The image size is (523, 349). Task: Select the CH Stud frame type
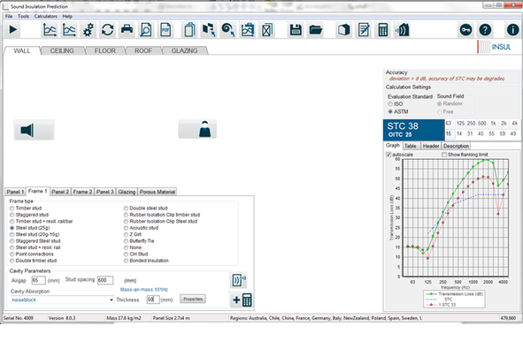(x=126, y=254)
